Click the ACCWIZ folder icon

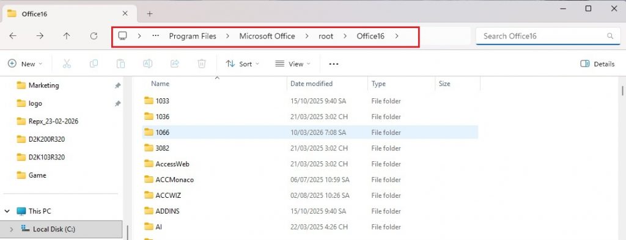pos(149,195)
